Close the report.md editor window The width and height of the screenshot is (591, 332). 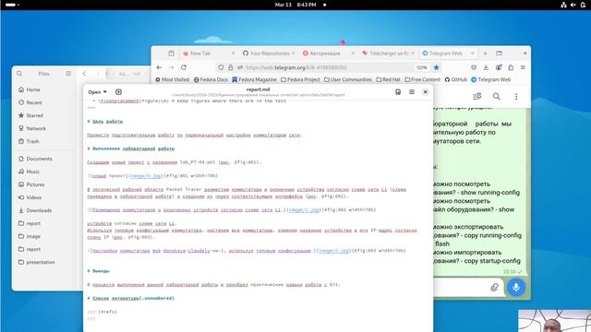[425, 92]
